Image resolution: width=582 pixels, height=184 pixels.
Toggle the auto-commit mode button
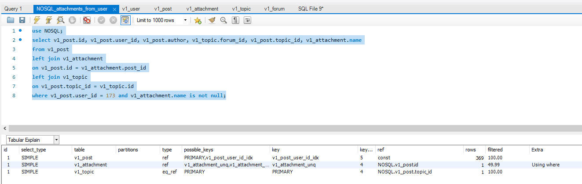click(125, 20)
